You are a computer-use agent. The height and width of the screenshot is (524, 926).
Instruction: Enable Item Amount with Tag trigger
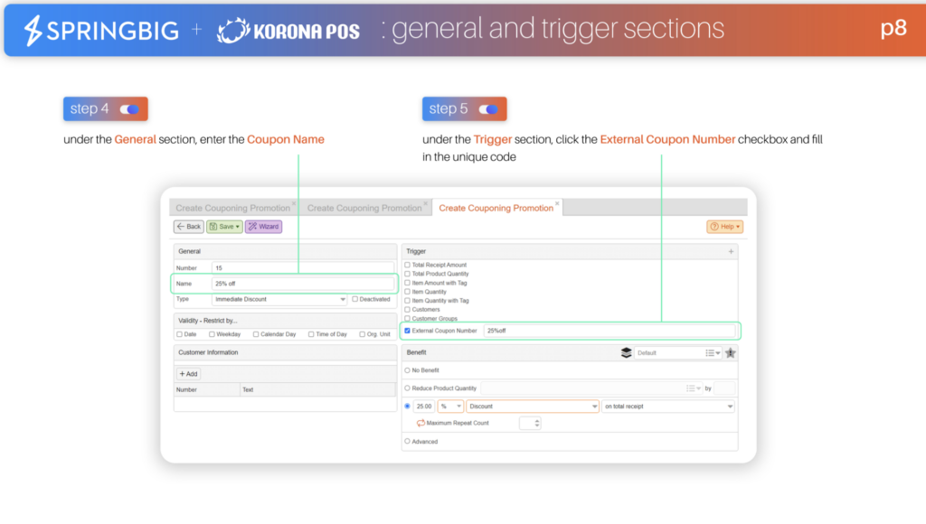tap(407, 283)
